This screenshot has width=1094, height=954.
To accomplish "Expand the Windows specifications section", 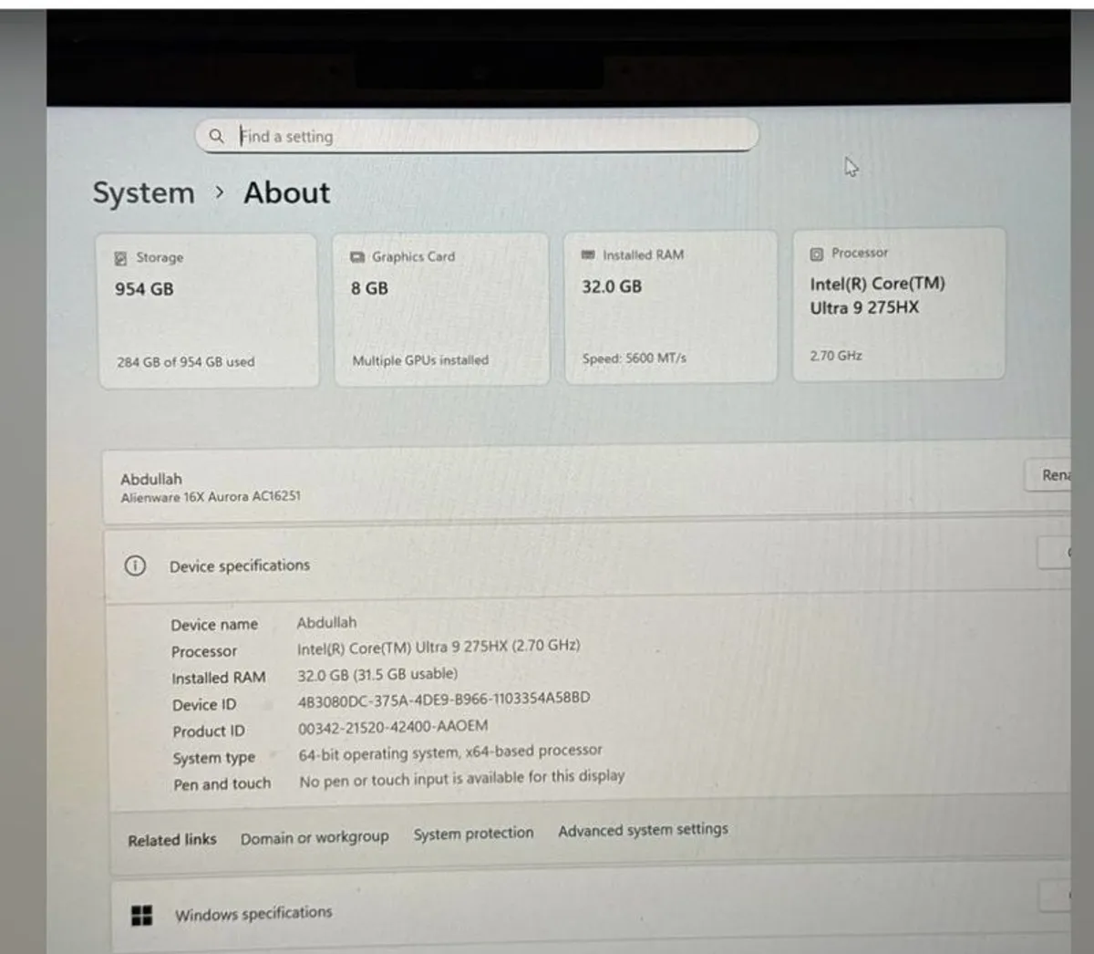I will 1056,897.
